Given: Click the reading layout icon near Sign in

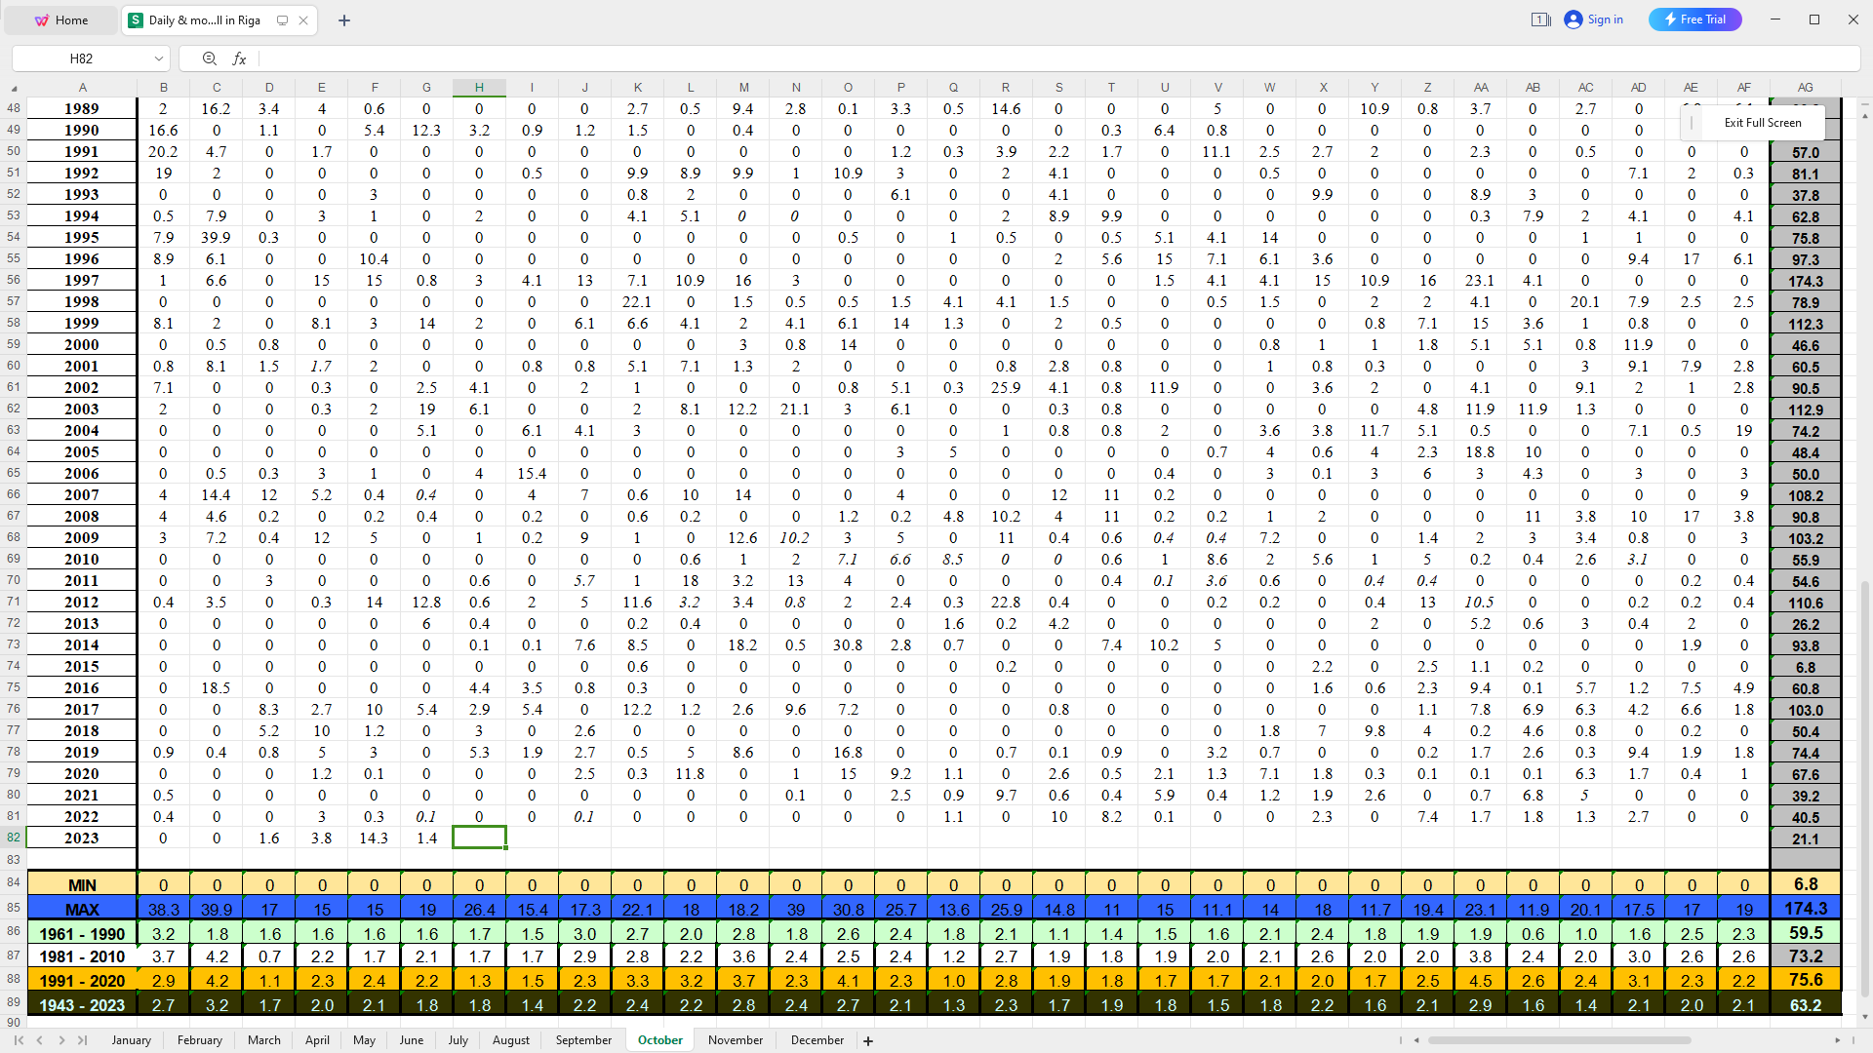Looking at the screenshot, I should coord(1540,19).
